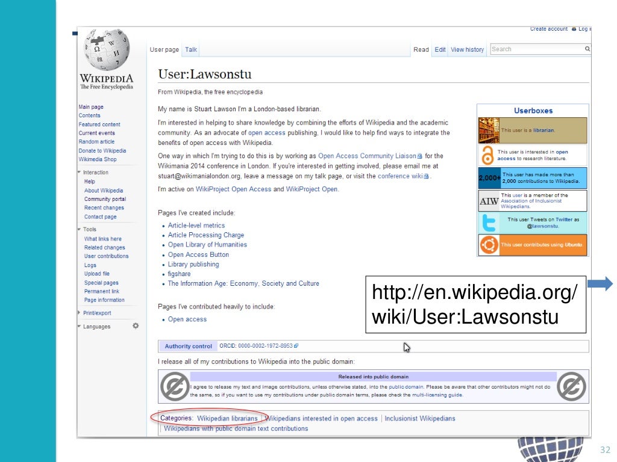Open Recent changes link

click(x=104, y=208)
